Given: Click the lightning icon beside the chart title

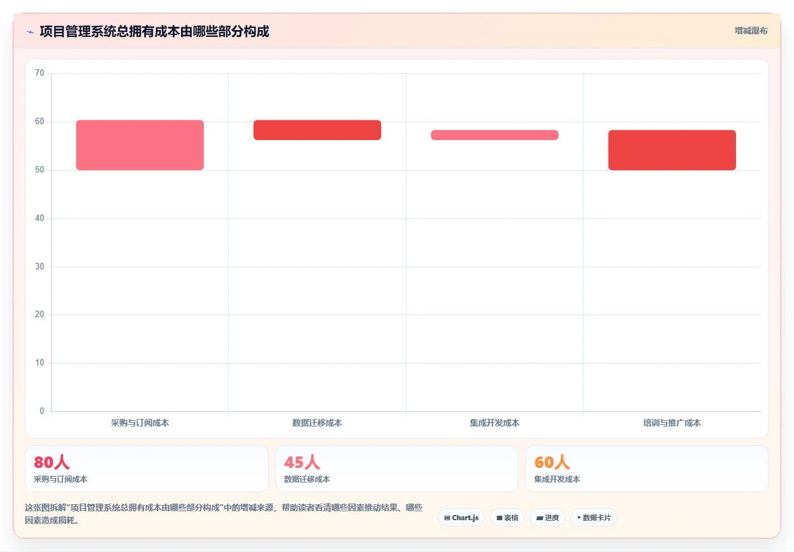Looking at the screenshot, I should coord(30,31).
